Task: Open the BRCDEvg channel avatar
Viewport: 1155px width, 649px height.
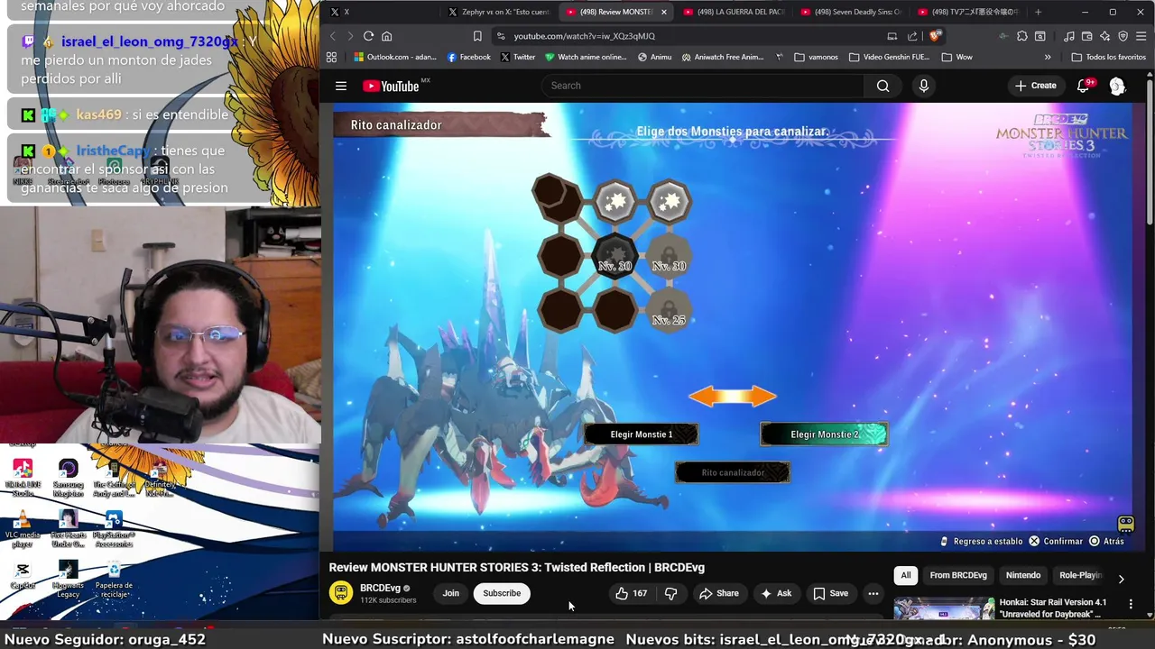Action: click(340, 592)
